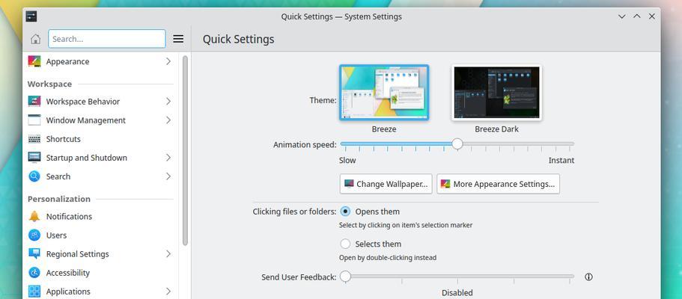
Task: Click the Appearance icon in the sidebar
Action: [x=34, y=61]
